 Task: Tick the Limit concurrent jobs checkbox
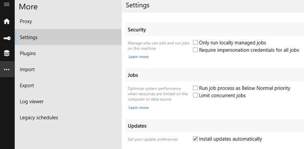point(195,95)
